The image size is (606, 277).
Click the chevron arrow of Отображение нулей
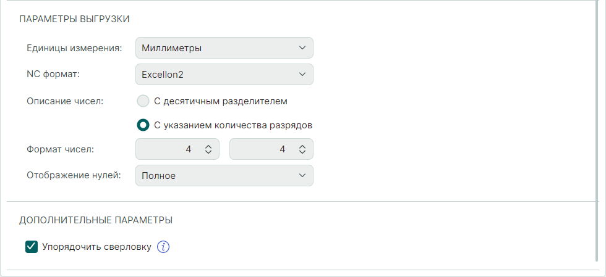[302, 176]
